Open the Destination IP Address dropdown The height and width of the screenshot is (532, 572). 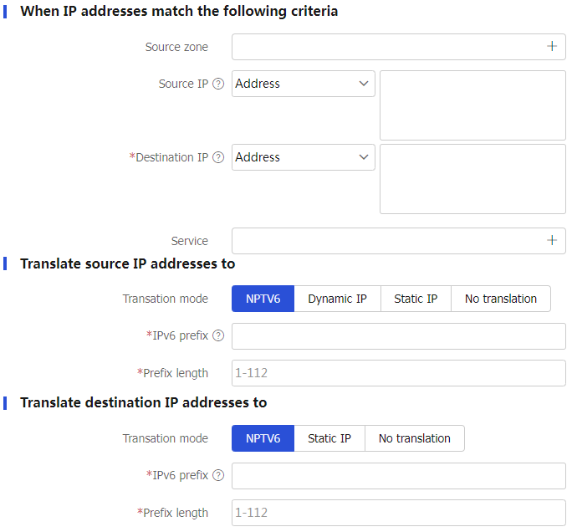click(304, 157)
